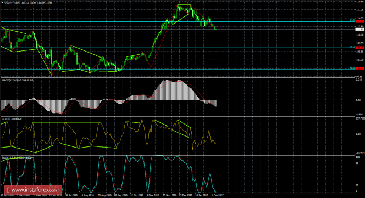Click the 14 Jul 2016 date marker

70,195
